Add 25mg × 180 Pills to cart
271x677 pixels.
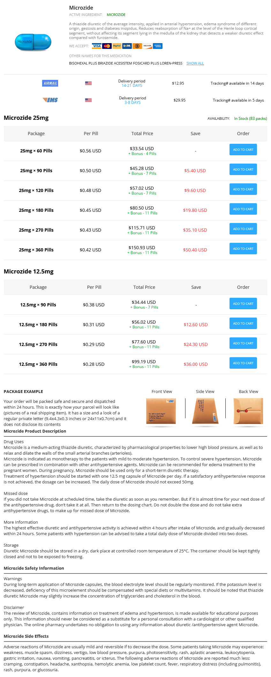point(243,209)
